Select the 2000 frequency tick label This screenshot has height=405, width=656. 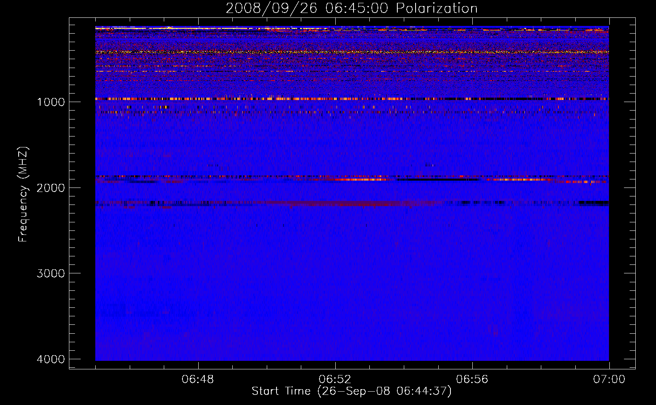click(x=51, y=188)
